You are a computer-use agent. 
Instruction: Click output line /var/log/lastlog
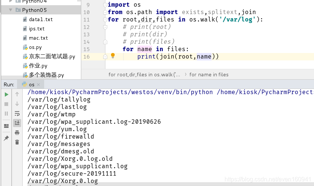(57, 107)
